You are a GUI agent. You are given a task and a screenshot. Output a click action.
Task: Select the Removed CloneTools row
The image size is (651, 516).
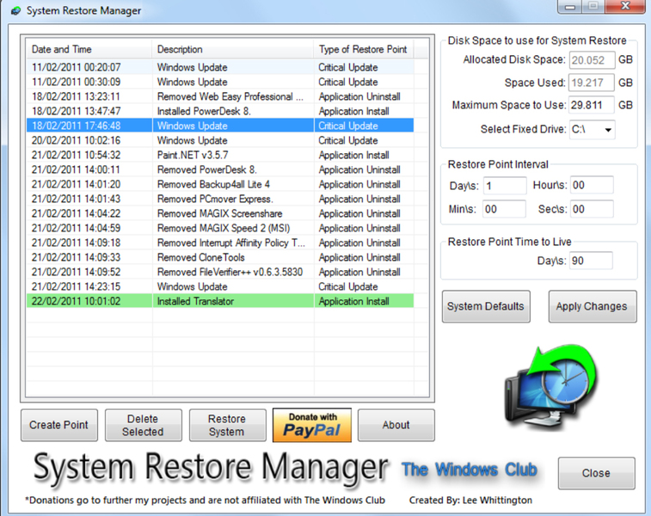click(220, 257)
